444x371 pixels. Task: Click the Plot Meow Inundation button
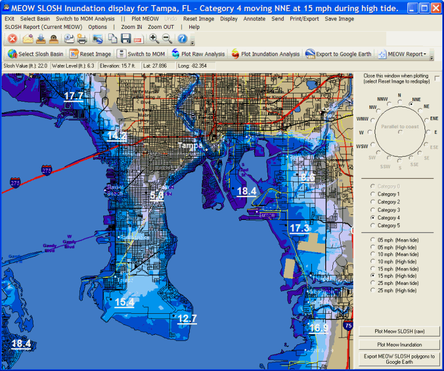pos(400,344)
